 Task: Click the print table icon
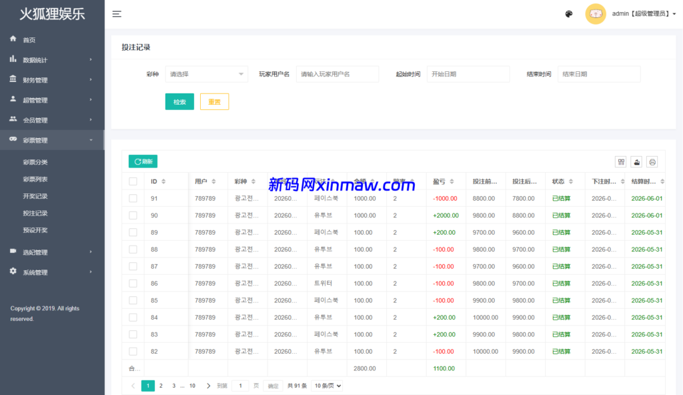[652, 161]
